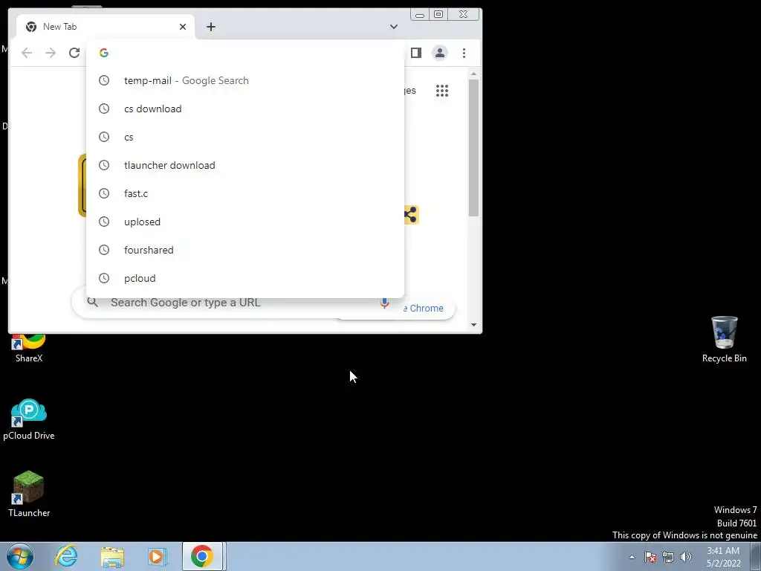Screen dimensions: 761x571
Task: Start voice search with the microphone
Action: 384,303
